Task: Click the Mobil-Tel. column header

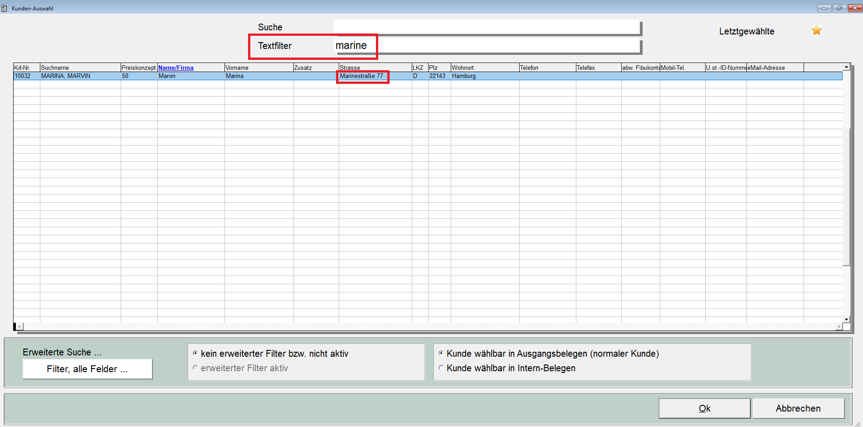Action: (683, 68)
